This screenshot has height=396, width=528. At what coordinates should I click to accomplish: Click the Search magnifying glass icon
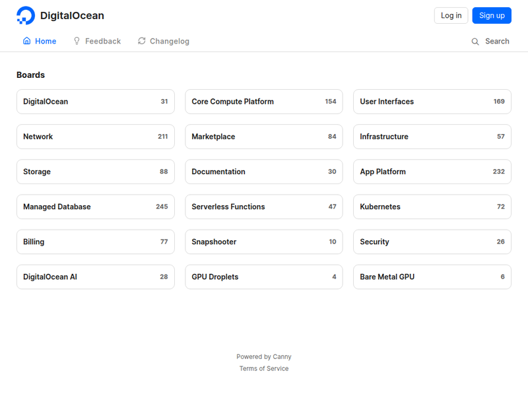[x=475, y=42]
